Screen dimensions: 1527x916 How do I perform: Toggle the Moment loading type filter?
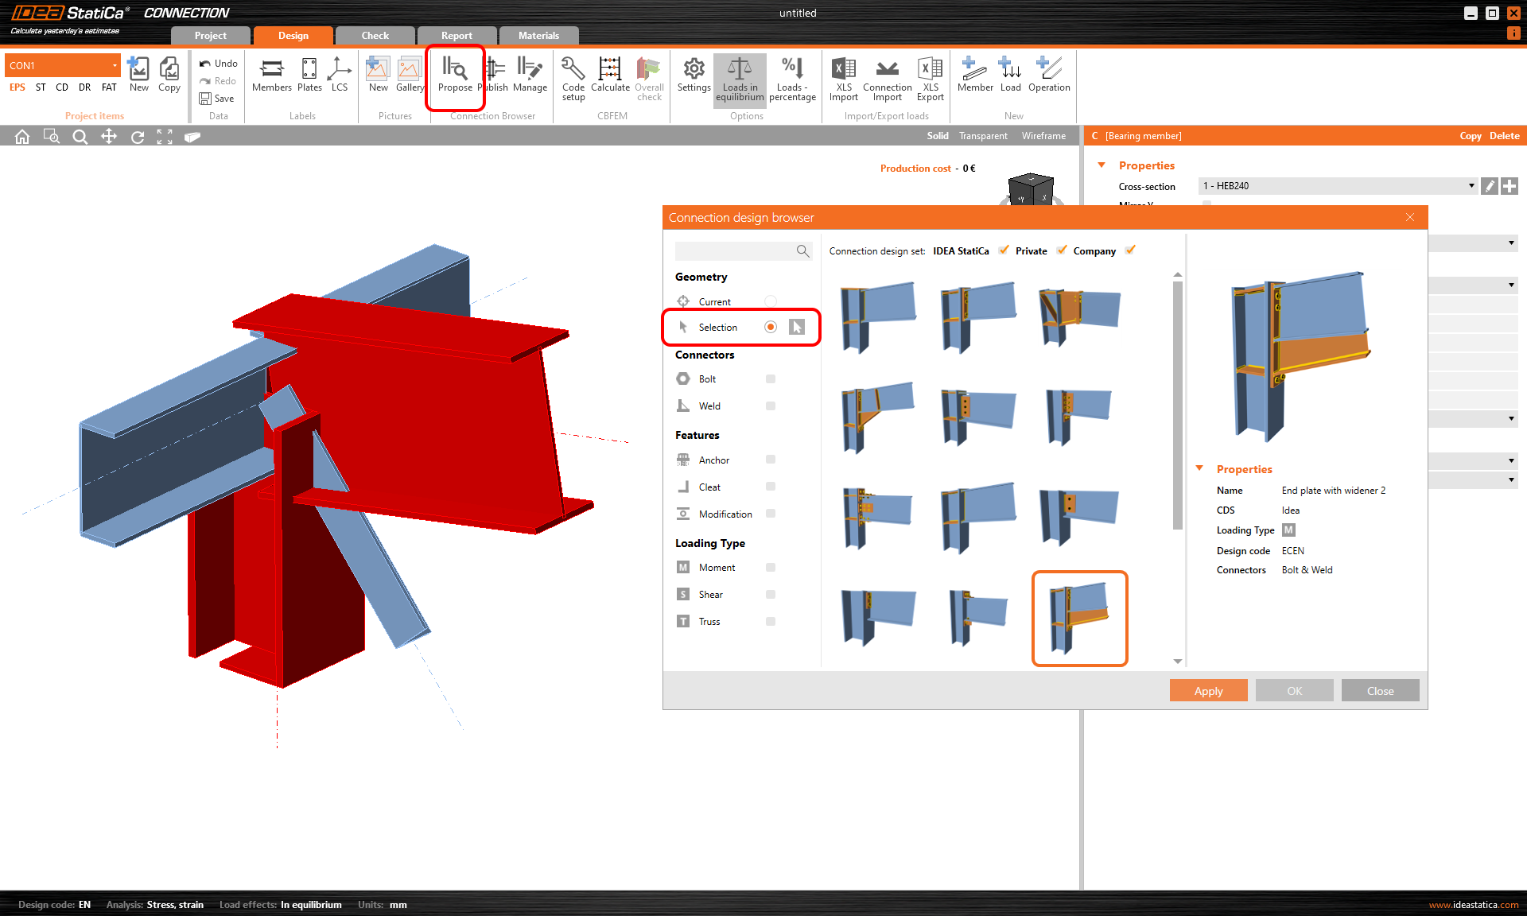coord(770,568)
